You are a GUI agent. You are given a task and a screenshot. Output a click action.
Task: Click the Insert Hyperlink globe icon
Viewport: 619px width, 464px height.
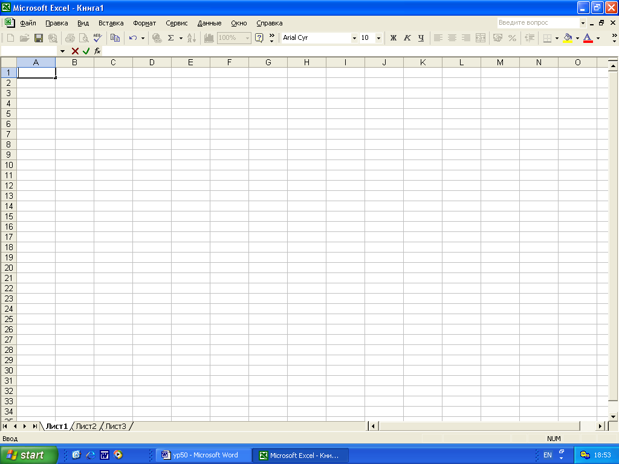pos(157,38)
